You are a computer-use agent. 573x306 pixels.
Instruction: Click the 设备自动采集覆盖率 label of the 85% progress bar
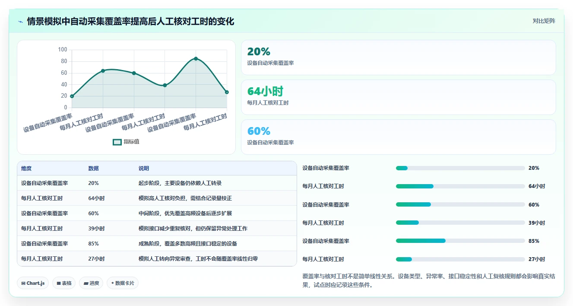coord(326,241)
